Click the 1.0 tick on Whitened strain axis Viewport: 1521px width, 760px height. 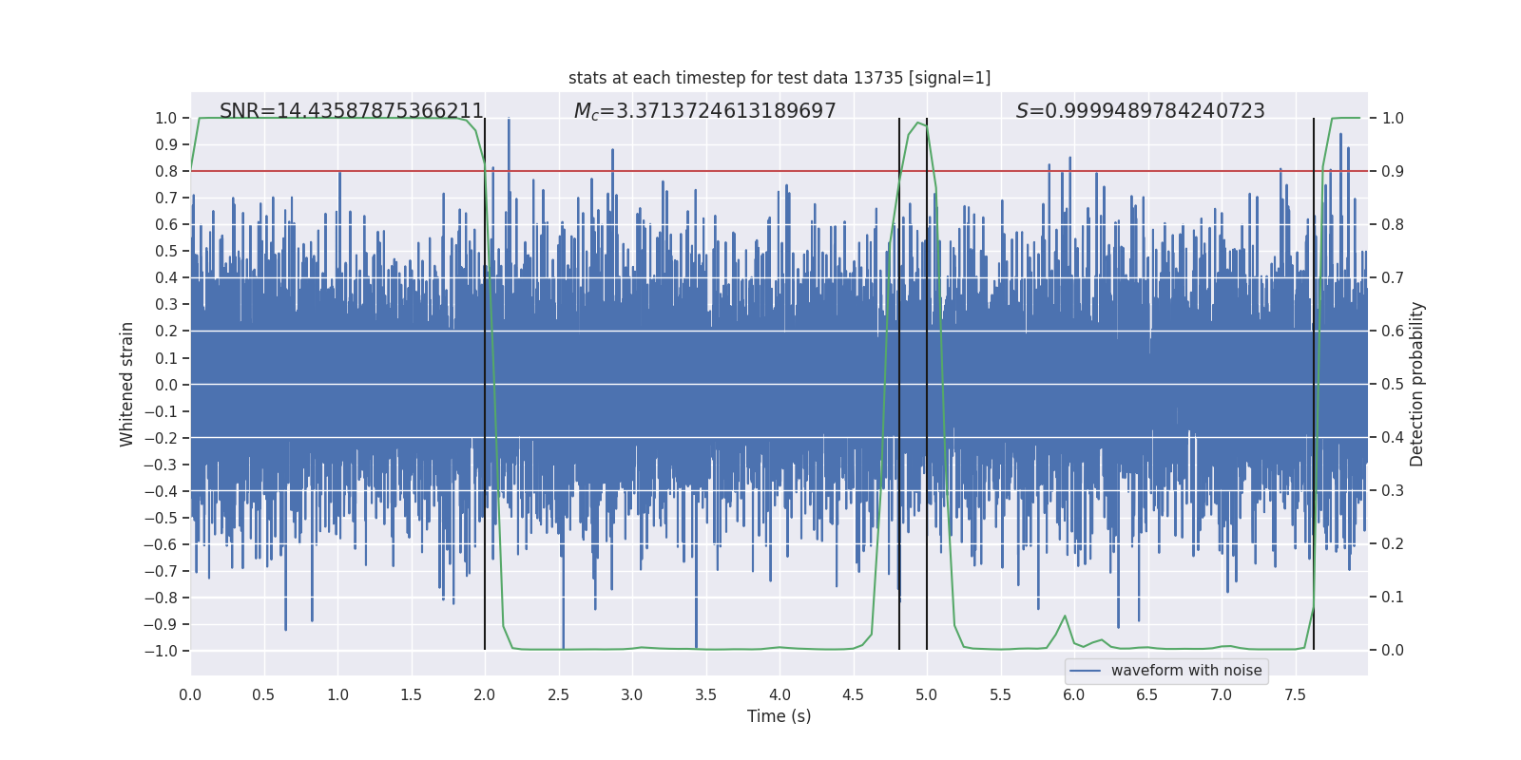click(166, 118)
